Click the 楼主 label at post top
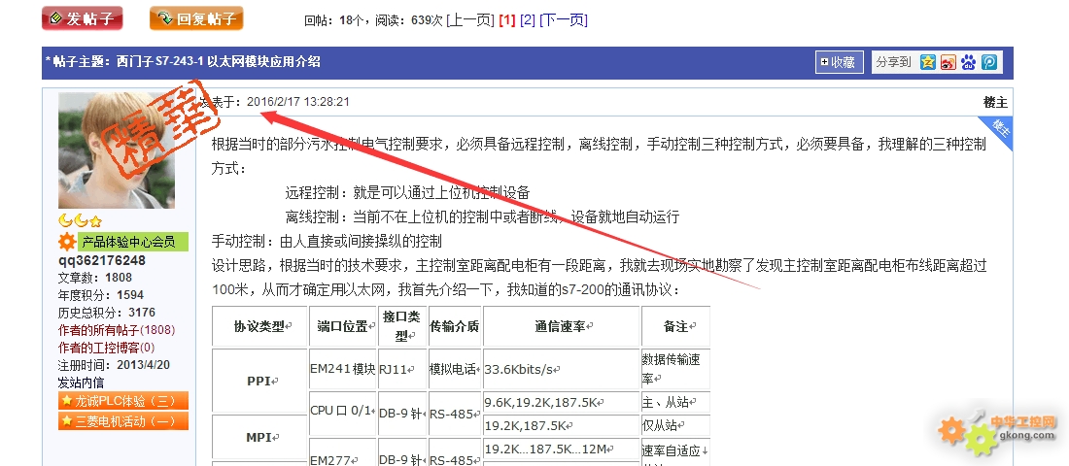Image resolution: width=1069 pixels, height=466 pixels. tap(995, 102)
